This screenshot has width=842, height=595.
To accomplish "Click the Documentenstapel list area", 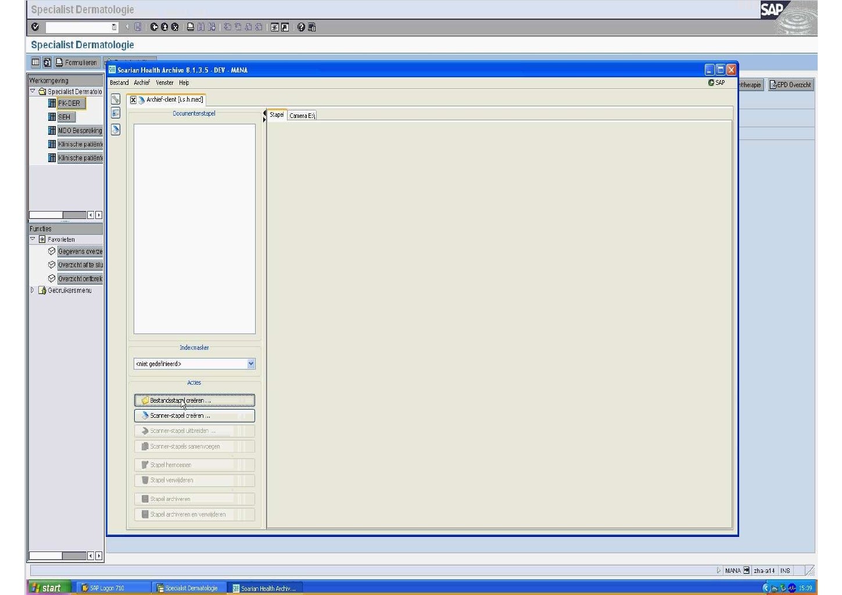I will 195,229.
